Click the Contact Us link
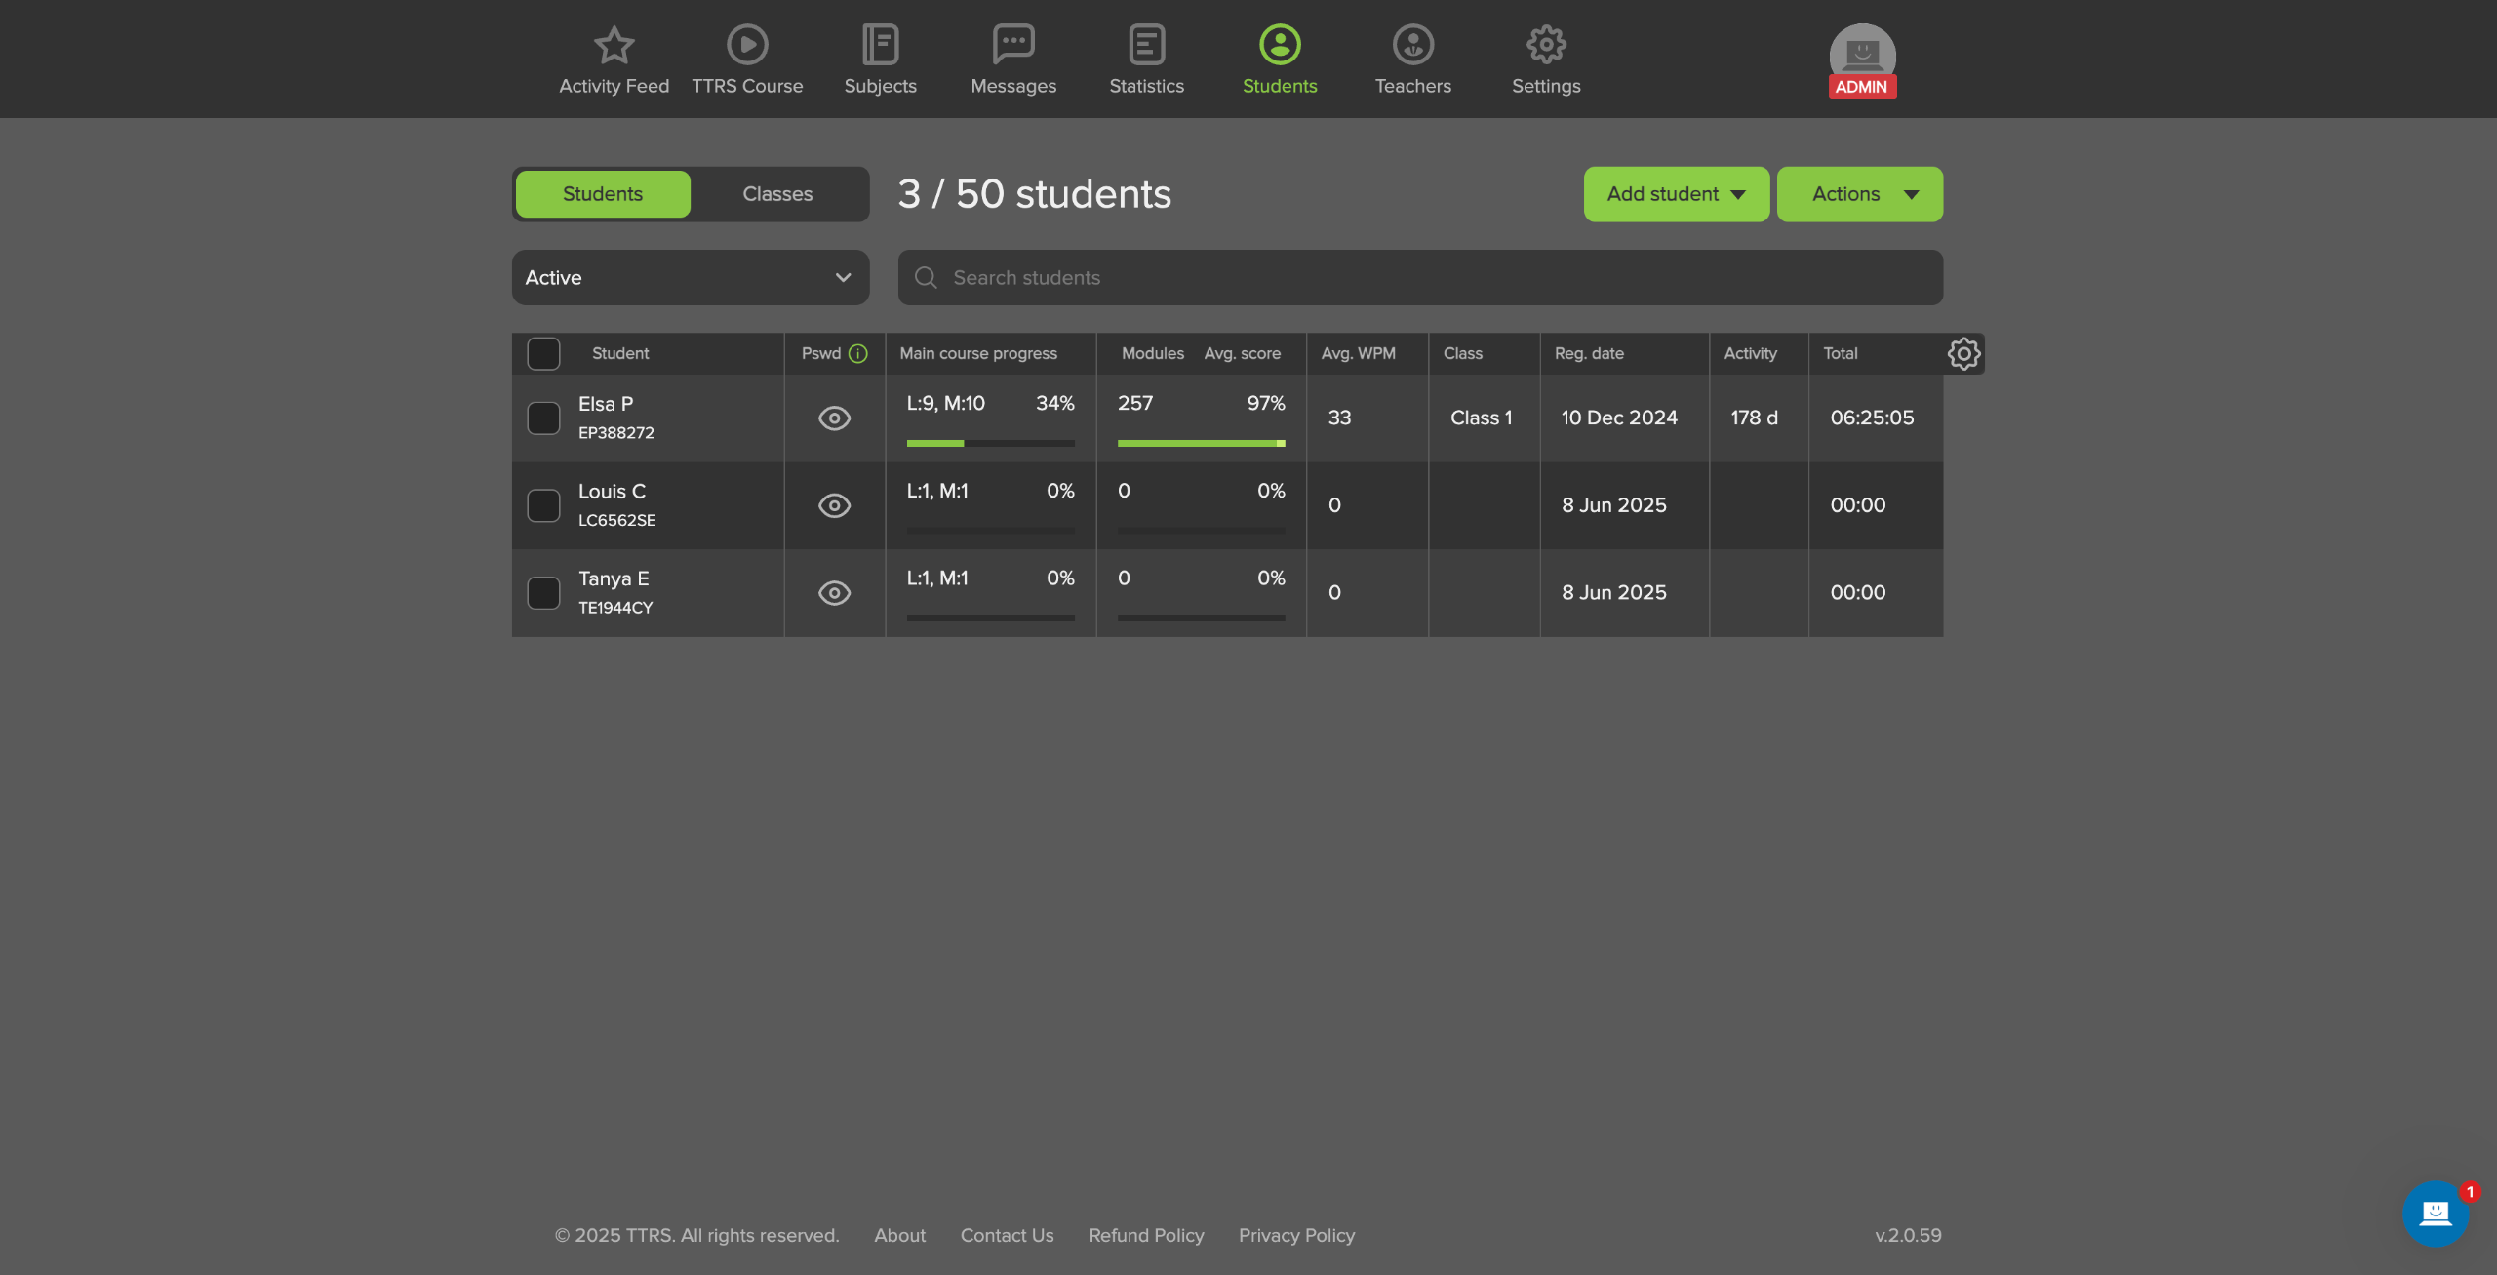This screenshot has height=1275, width=2497. pos(1007,1235)
